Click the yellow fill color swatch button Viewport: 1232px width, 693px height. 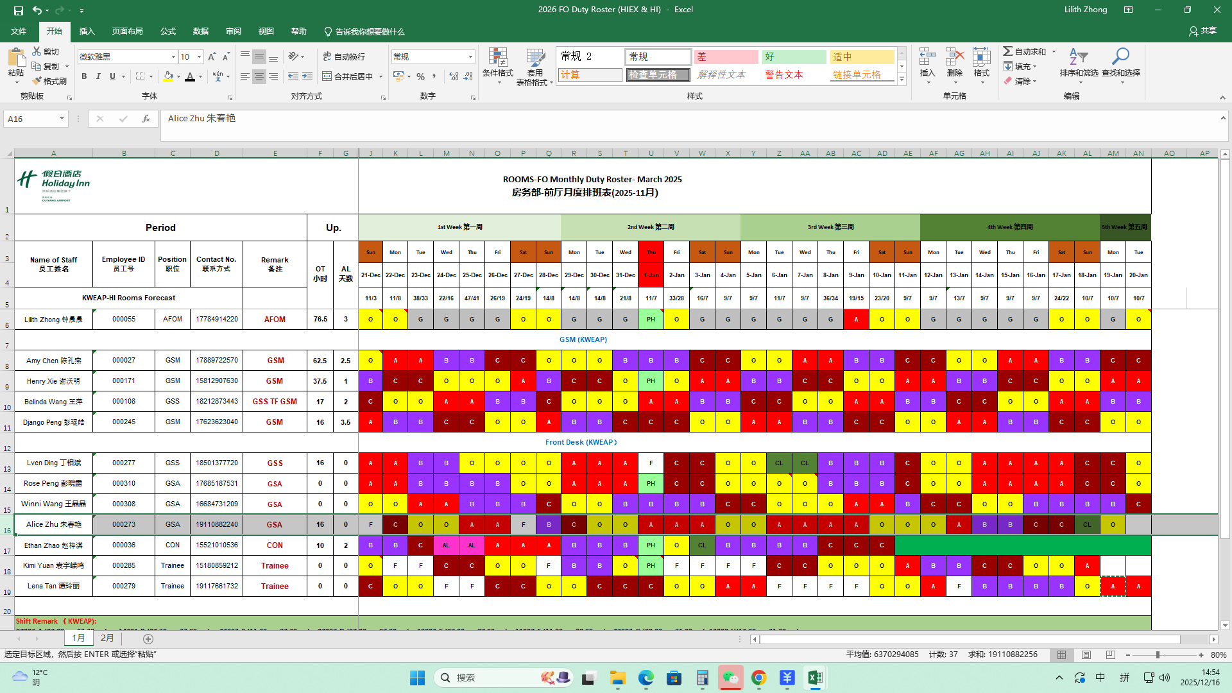coord(168,76)
